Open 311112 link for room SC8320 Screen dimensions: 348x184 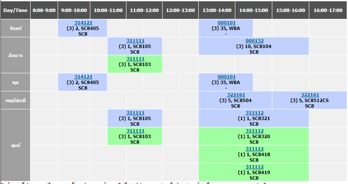[254, 131]
